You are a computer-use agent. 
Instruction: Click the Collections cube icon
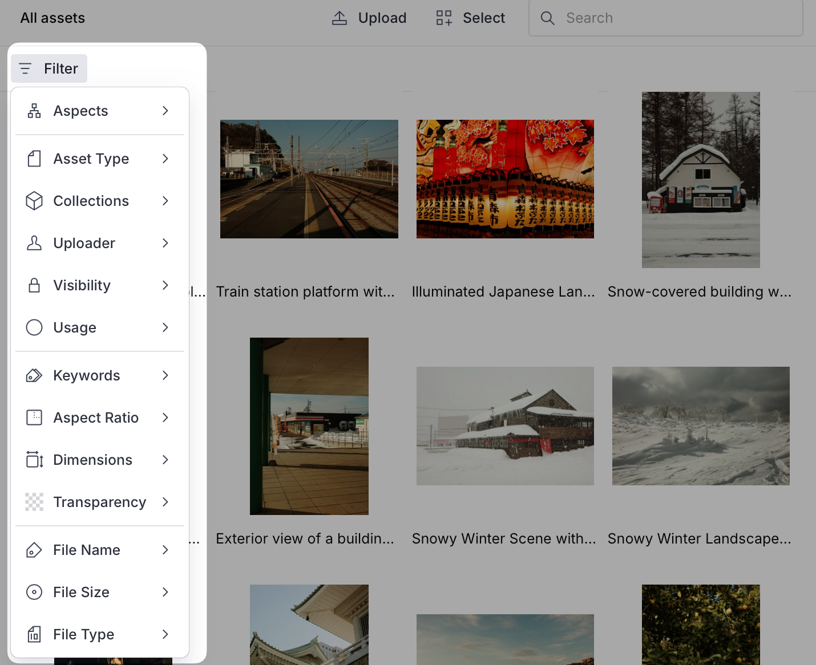pos(34,201)
